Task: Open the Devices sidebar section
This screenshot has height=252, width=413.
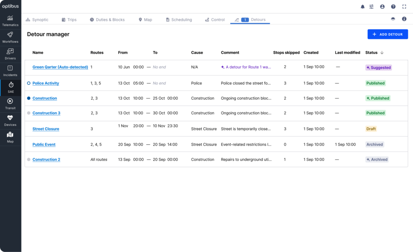Action: pyautogui.click(x=10, y=121)
